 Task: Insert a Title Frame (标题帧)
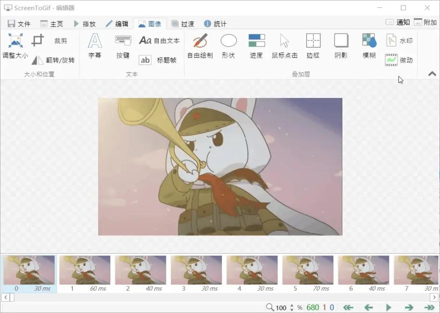(157, 60)
